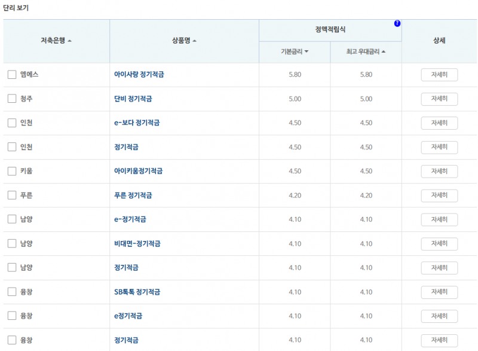Click the 상세 column header

click(x=439, y=41)
